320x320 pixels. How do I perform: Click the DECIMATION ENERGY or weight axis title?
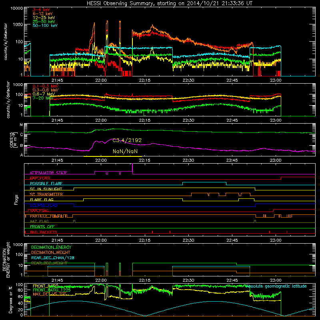[6, 260]
